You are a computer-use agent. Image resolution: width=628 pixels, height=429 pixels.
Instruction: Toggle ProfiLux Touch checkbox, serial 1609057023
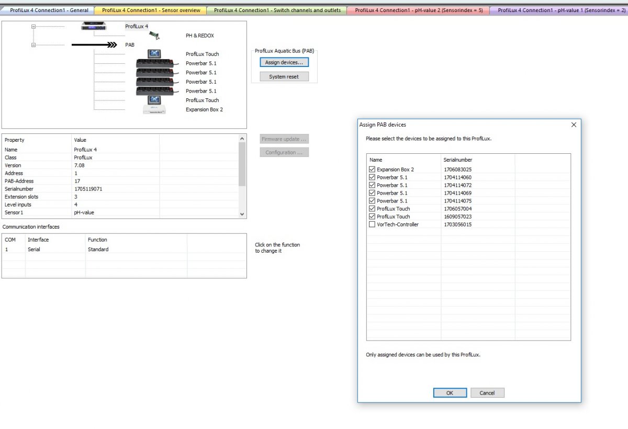[x=372, y=217]
